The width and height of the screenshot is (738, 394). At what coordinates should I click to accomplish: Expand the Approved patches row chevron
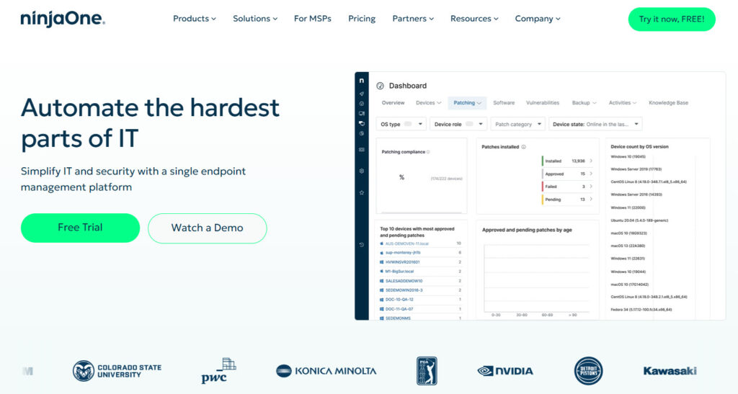pos(591,174)
